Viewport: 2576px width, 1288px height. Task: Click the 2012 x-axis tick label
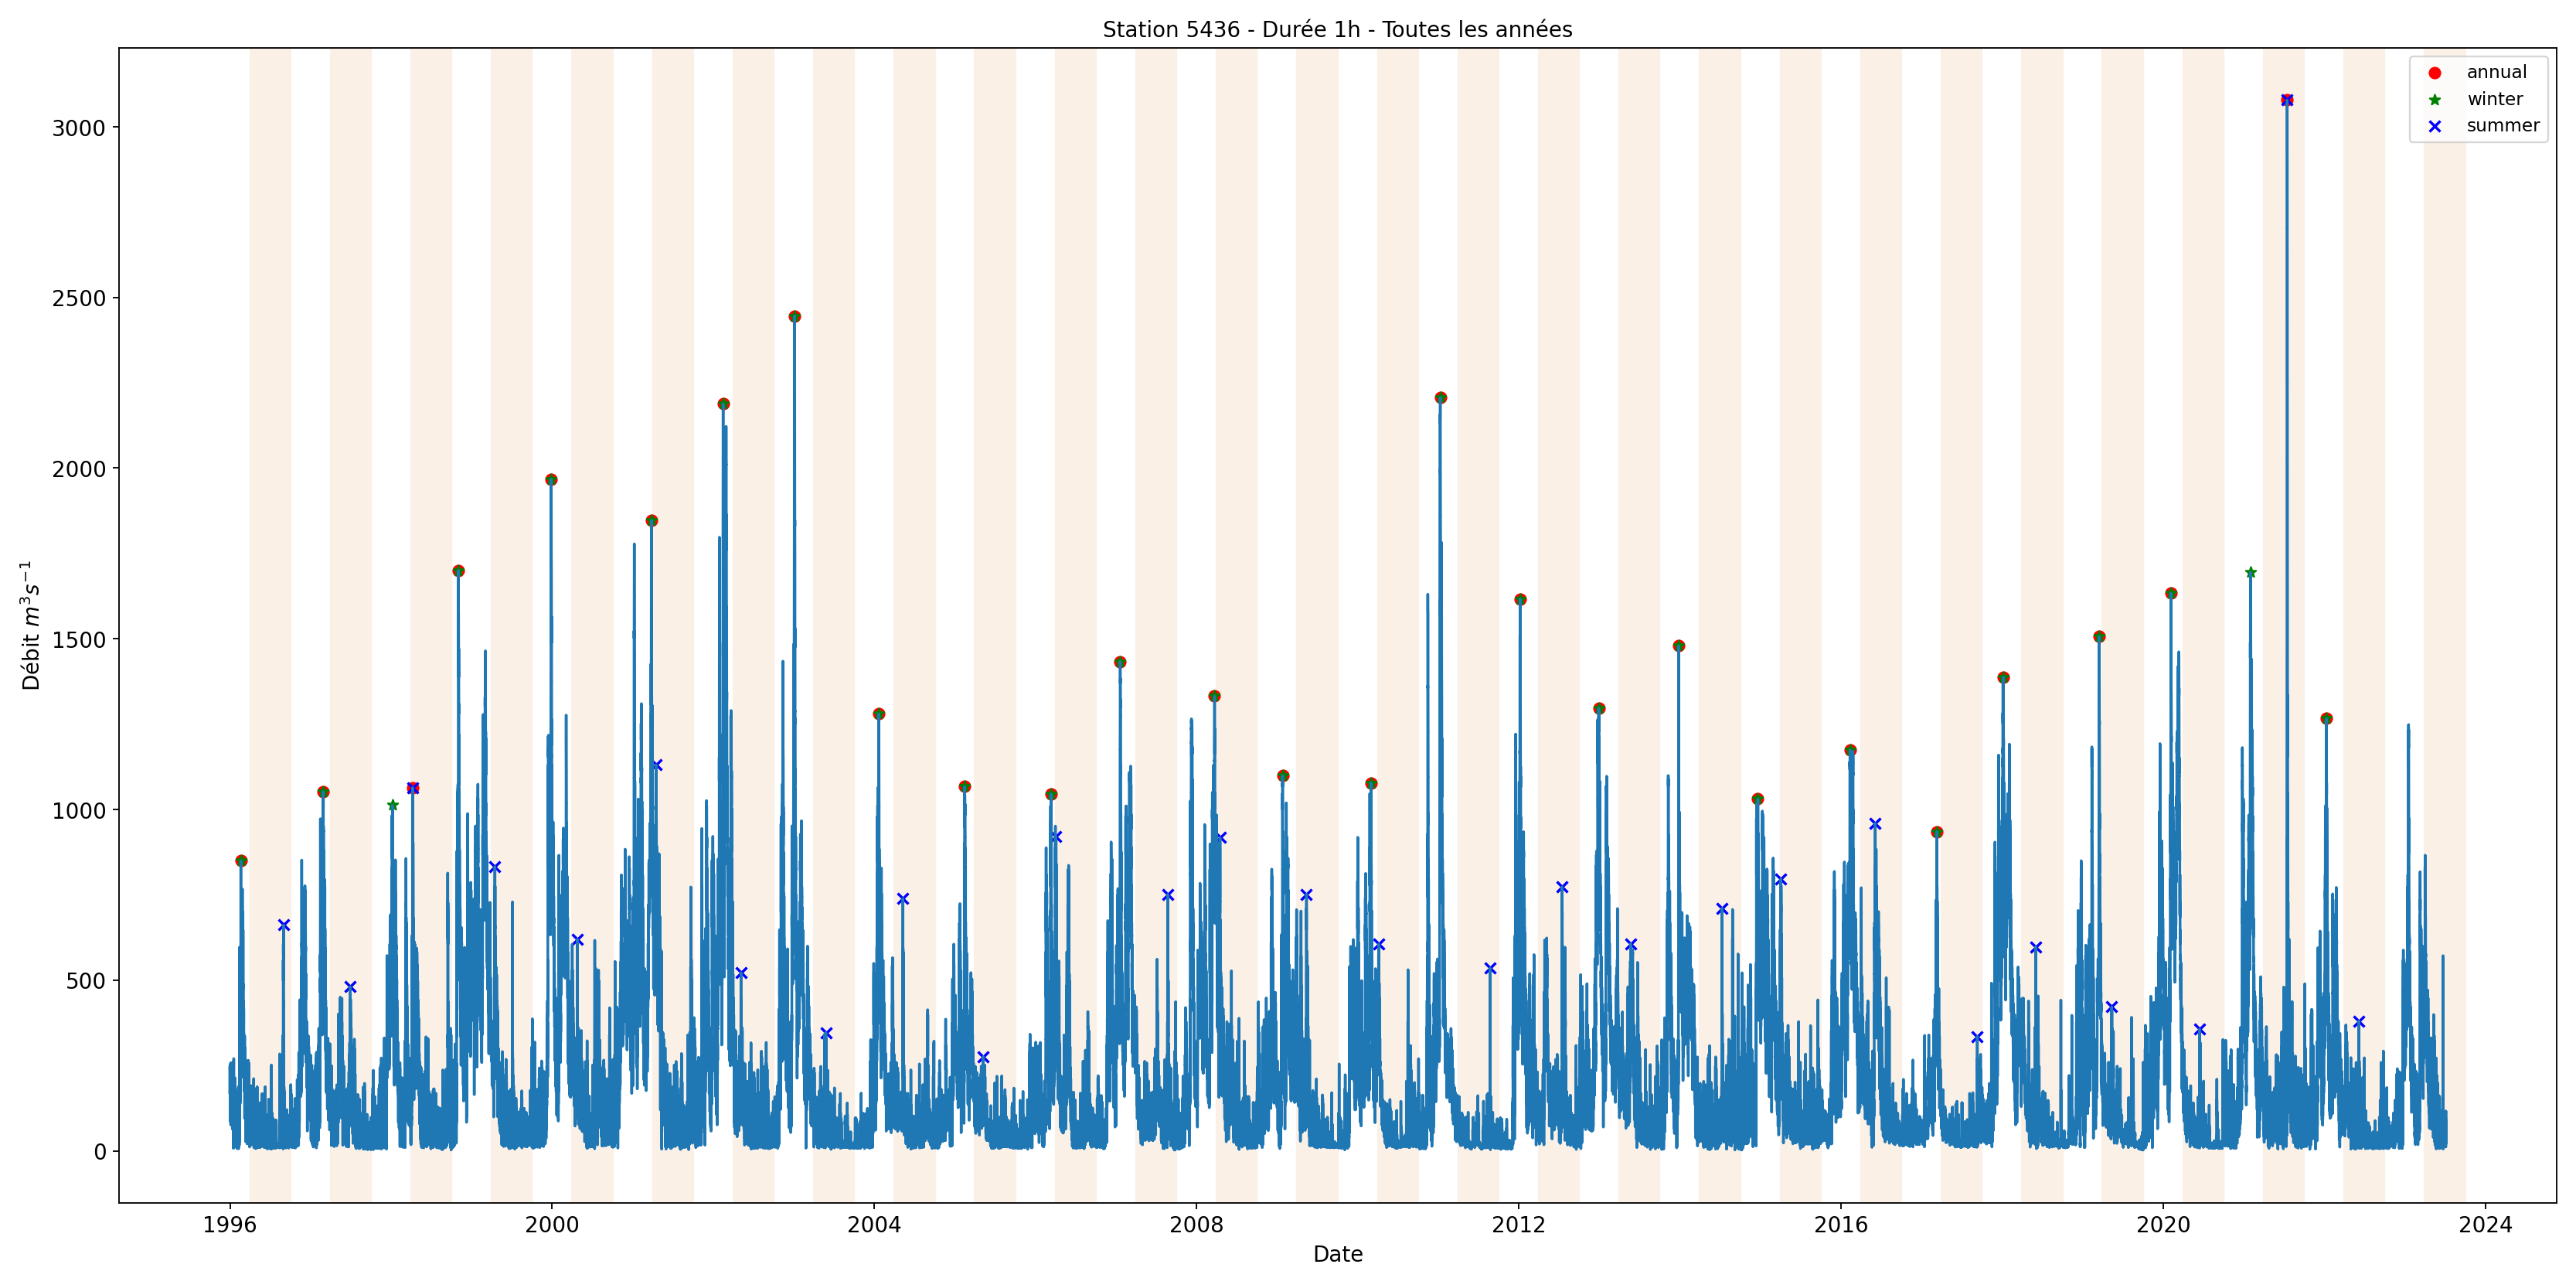1518,1225
